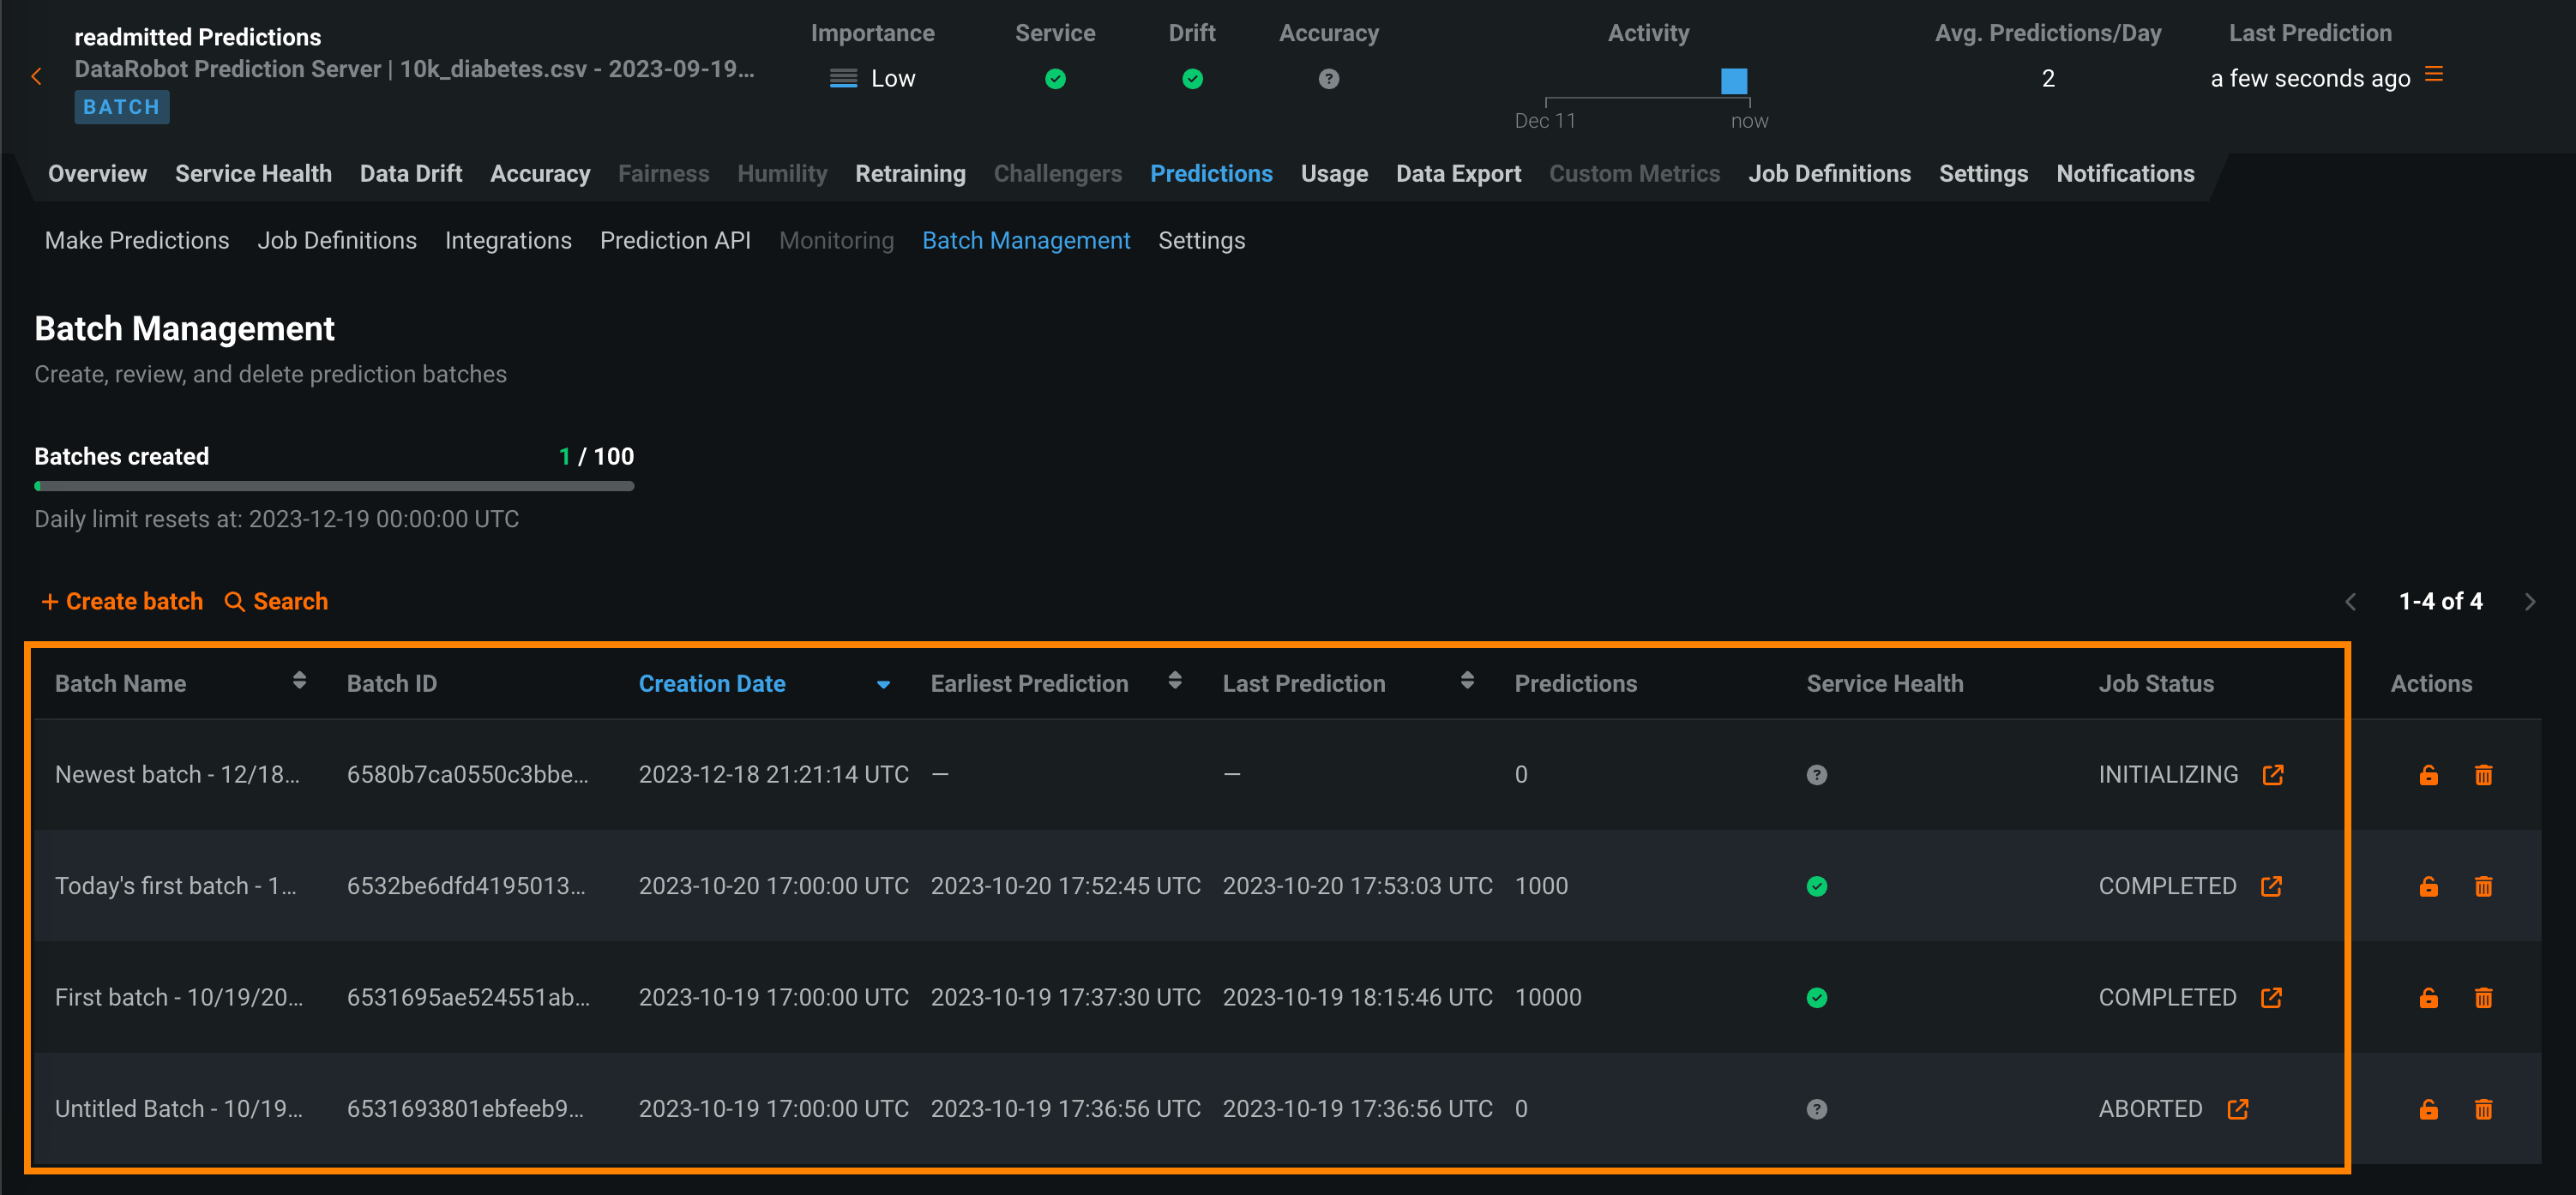Click the Create batch button
Viewport: 2576px width, 1195px height.
[122, 602]
